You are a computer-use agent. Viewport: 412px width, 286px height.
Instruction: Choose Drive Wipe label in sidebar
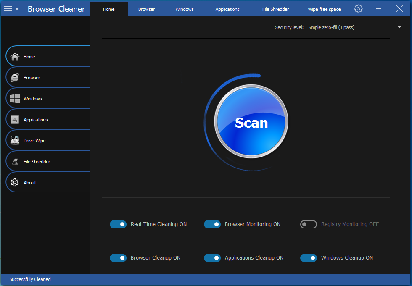pyautogui.click(x=34, y=141)
